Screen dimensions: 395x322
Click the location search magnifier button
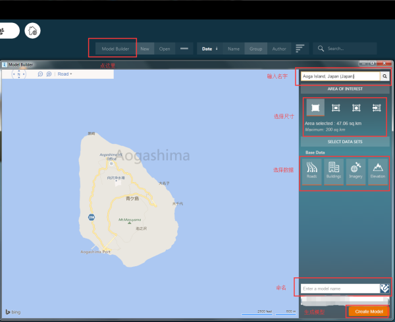(x=384, y=76)
